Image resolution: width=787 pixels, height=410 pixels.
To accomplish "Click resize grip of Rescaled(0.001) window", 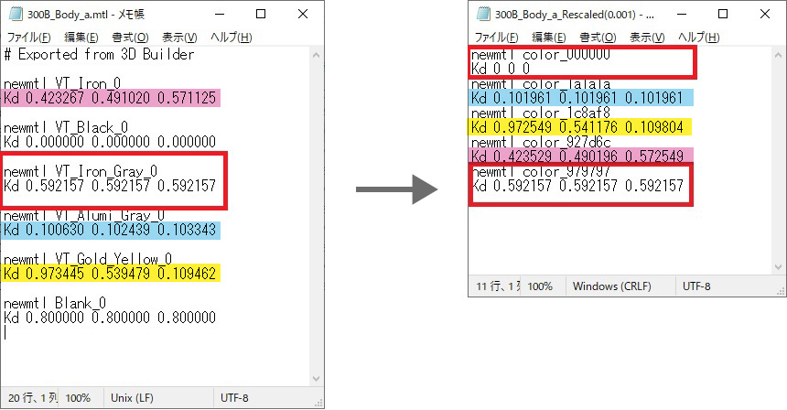I will click(x=781, y=291).
